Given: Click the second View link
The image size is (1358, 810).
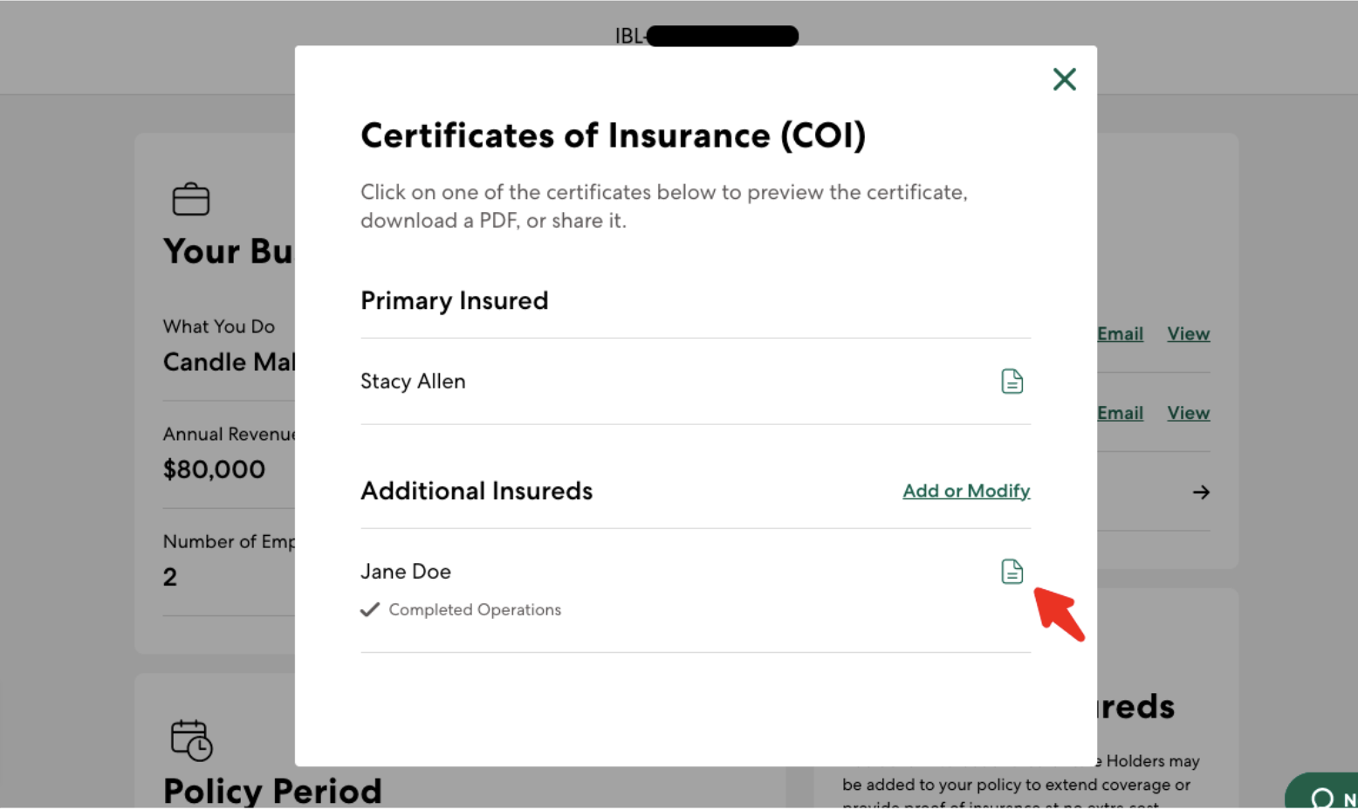Looking at the screenshot, I should tap(1189, 413).
